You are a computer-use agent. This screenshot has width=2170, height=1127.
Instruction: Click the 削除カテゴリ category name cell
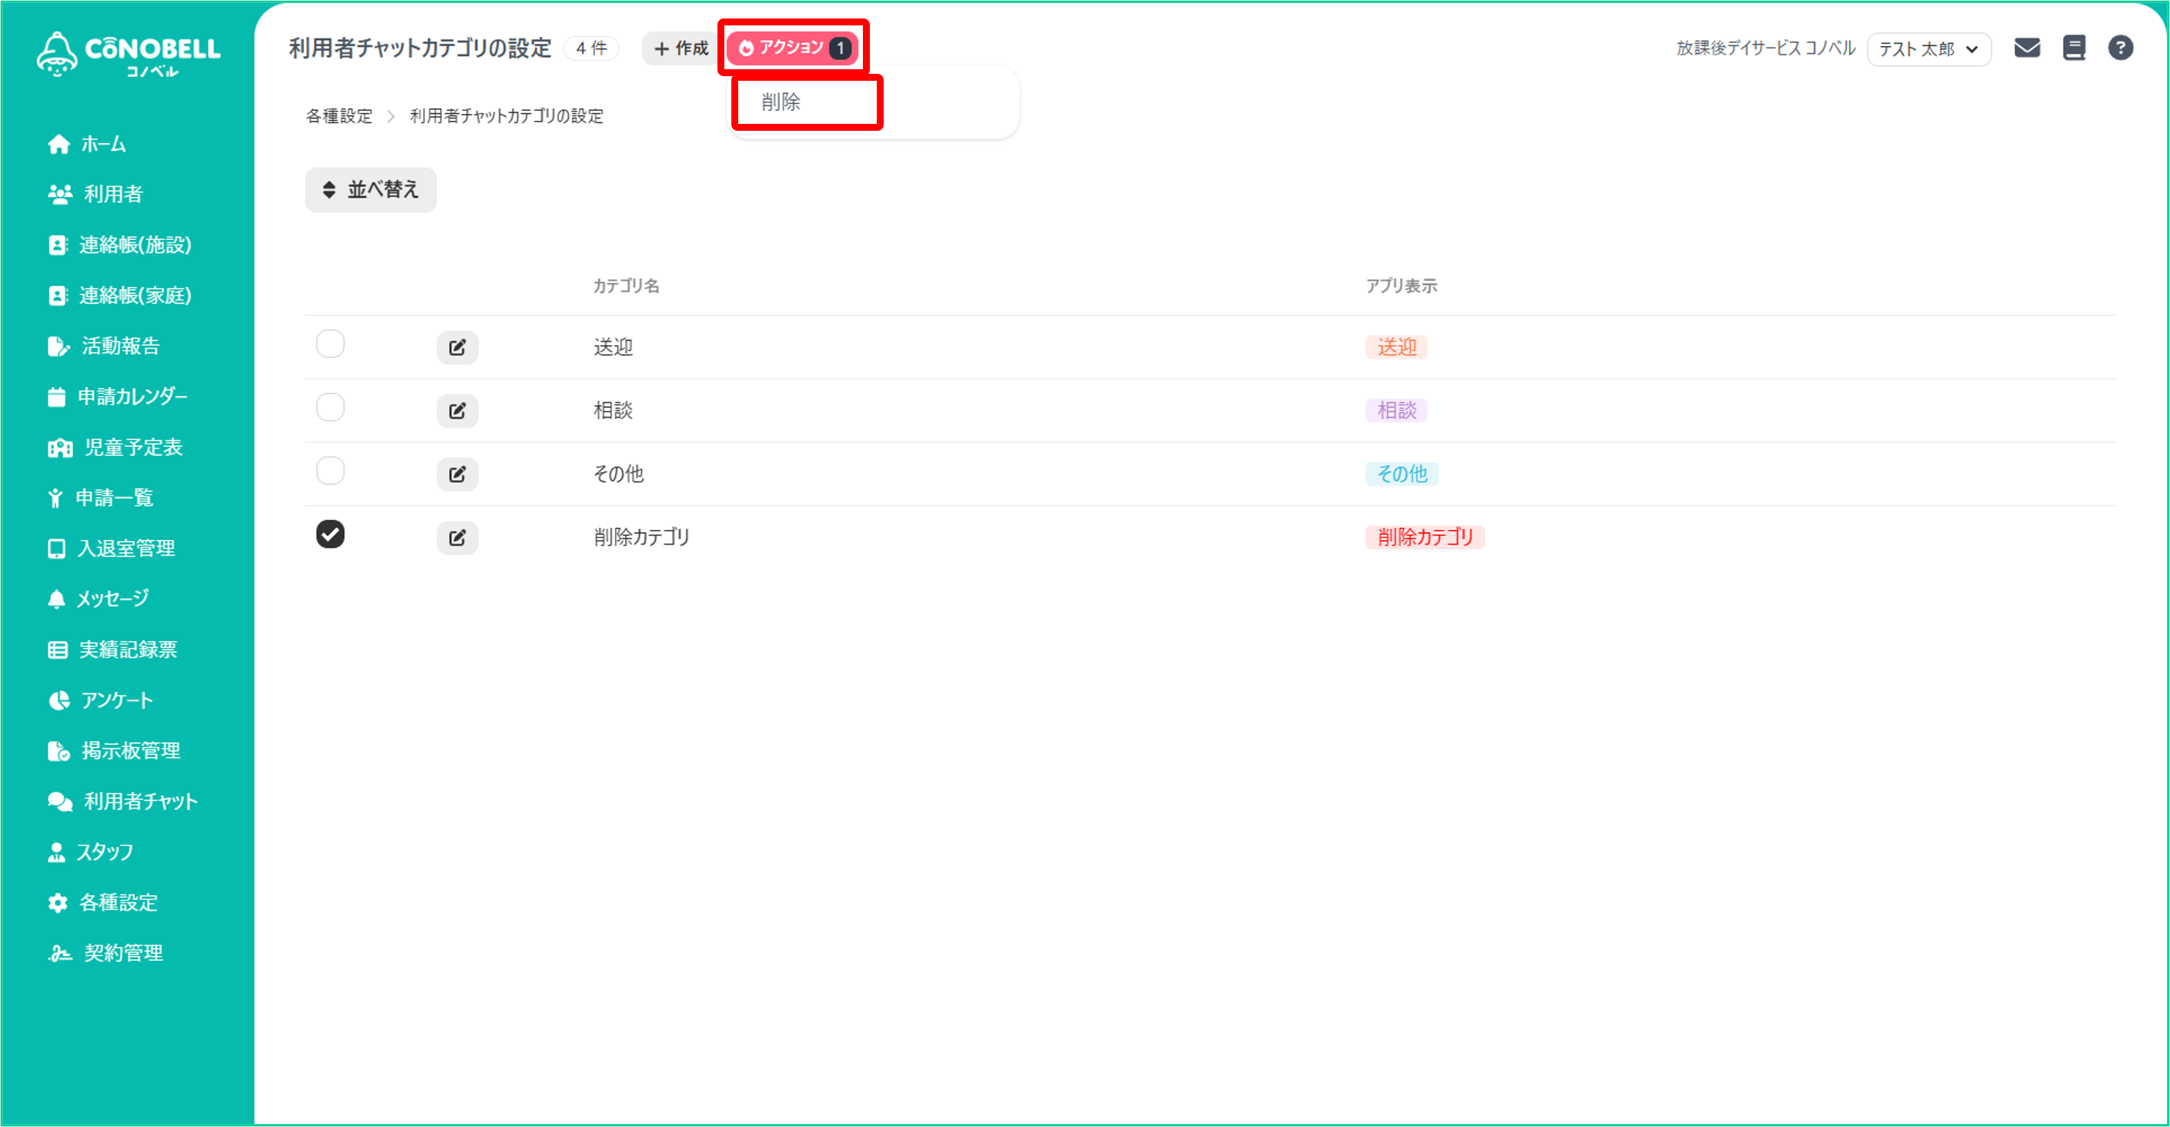(x=642, y=537)
